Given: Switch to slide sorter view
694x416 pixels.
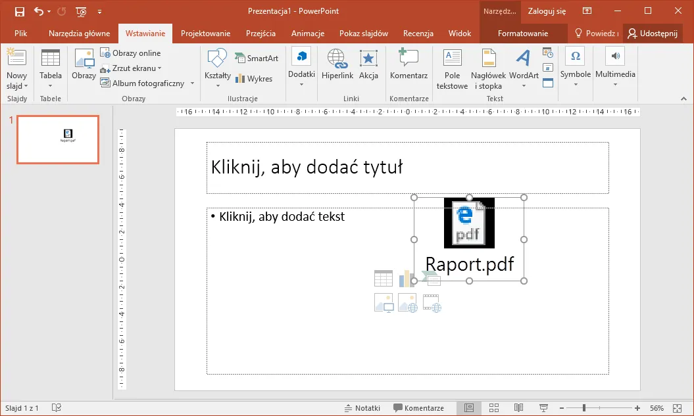Looking at the screenshot, I should click(494, 408).
